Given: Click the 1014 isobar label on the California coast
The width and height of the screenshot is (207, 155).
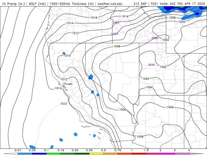Looking at the screenshot, I should (x=58, y=88).
